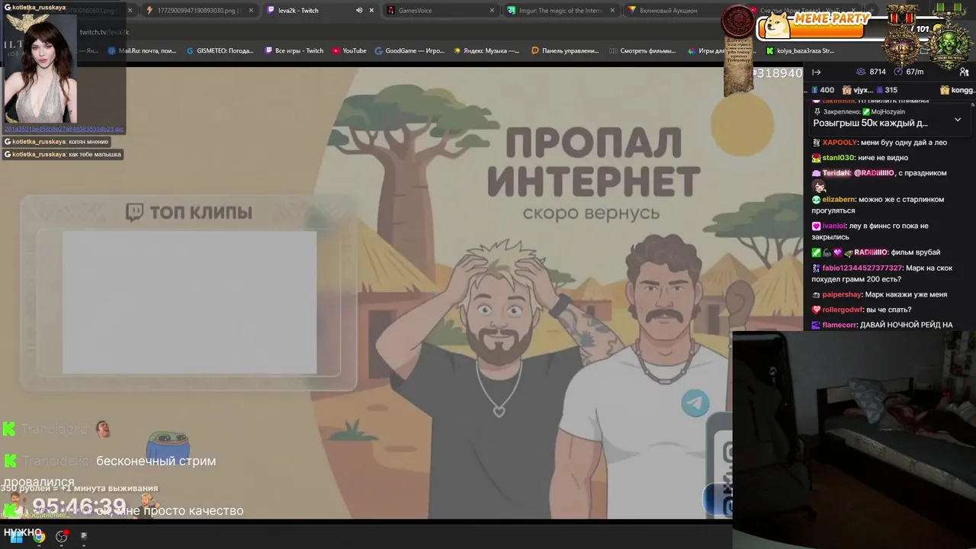Open the Все игры - Twitch bookmark

coord(294,51)
